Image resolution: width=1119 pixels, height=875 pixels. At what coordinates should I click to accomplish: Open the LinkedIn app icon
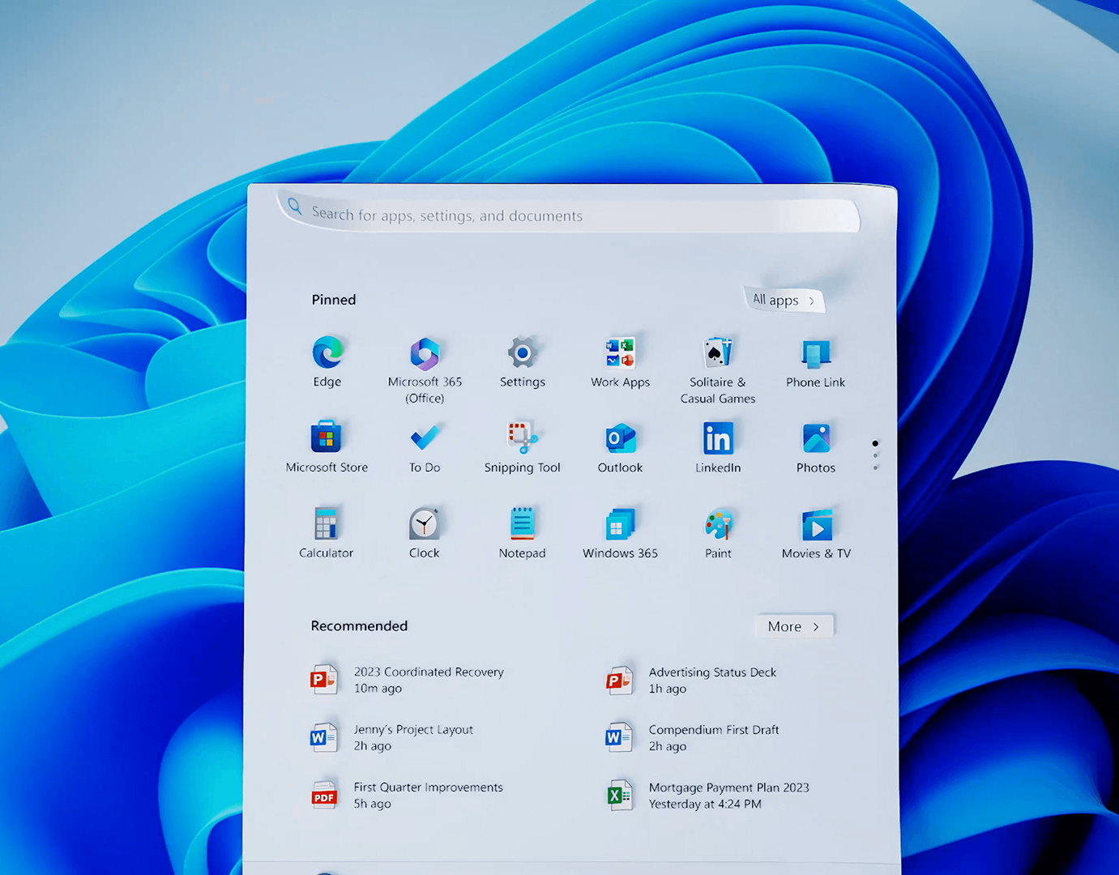click(x=718, y=438)
